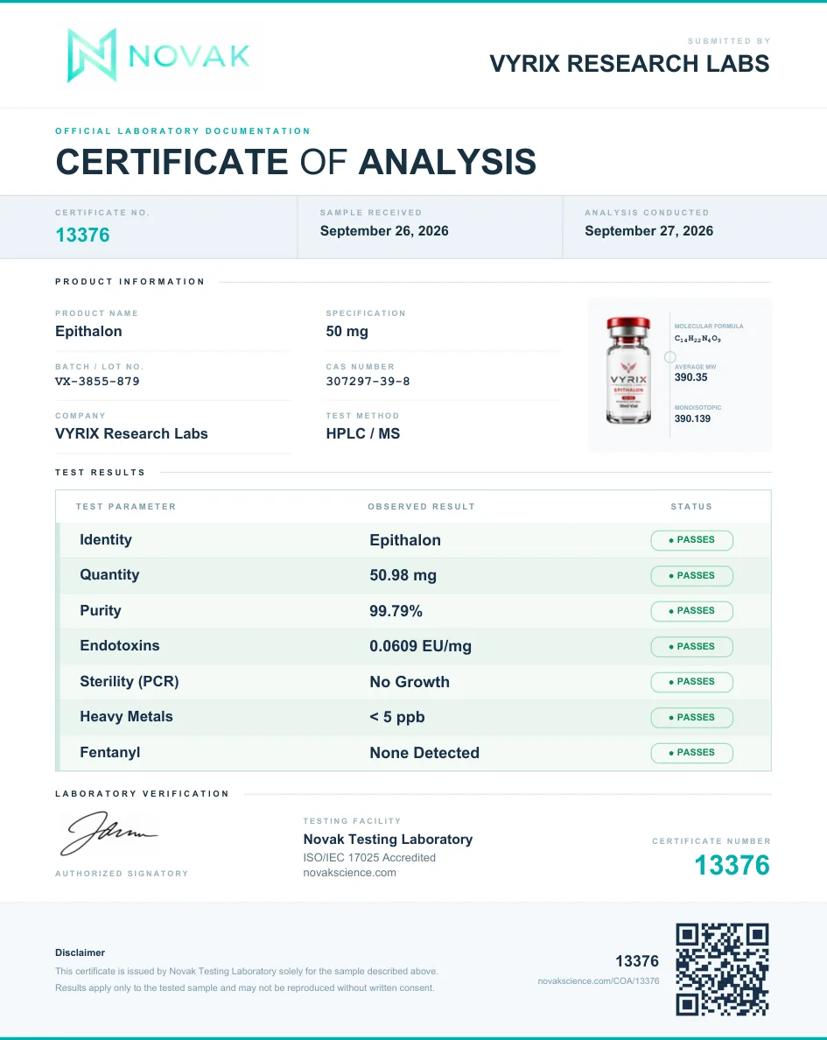Click the sterility result No Growth
The width and height of the screenshot is (827, 1040).
click(x=410, y=682)
